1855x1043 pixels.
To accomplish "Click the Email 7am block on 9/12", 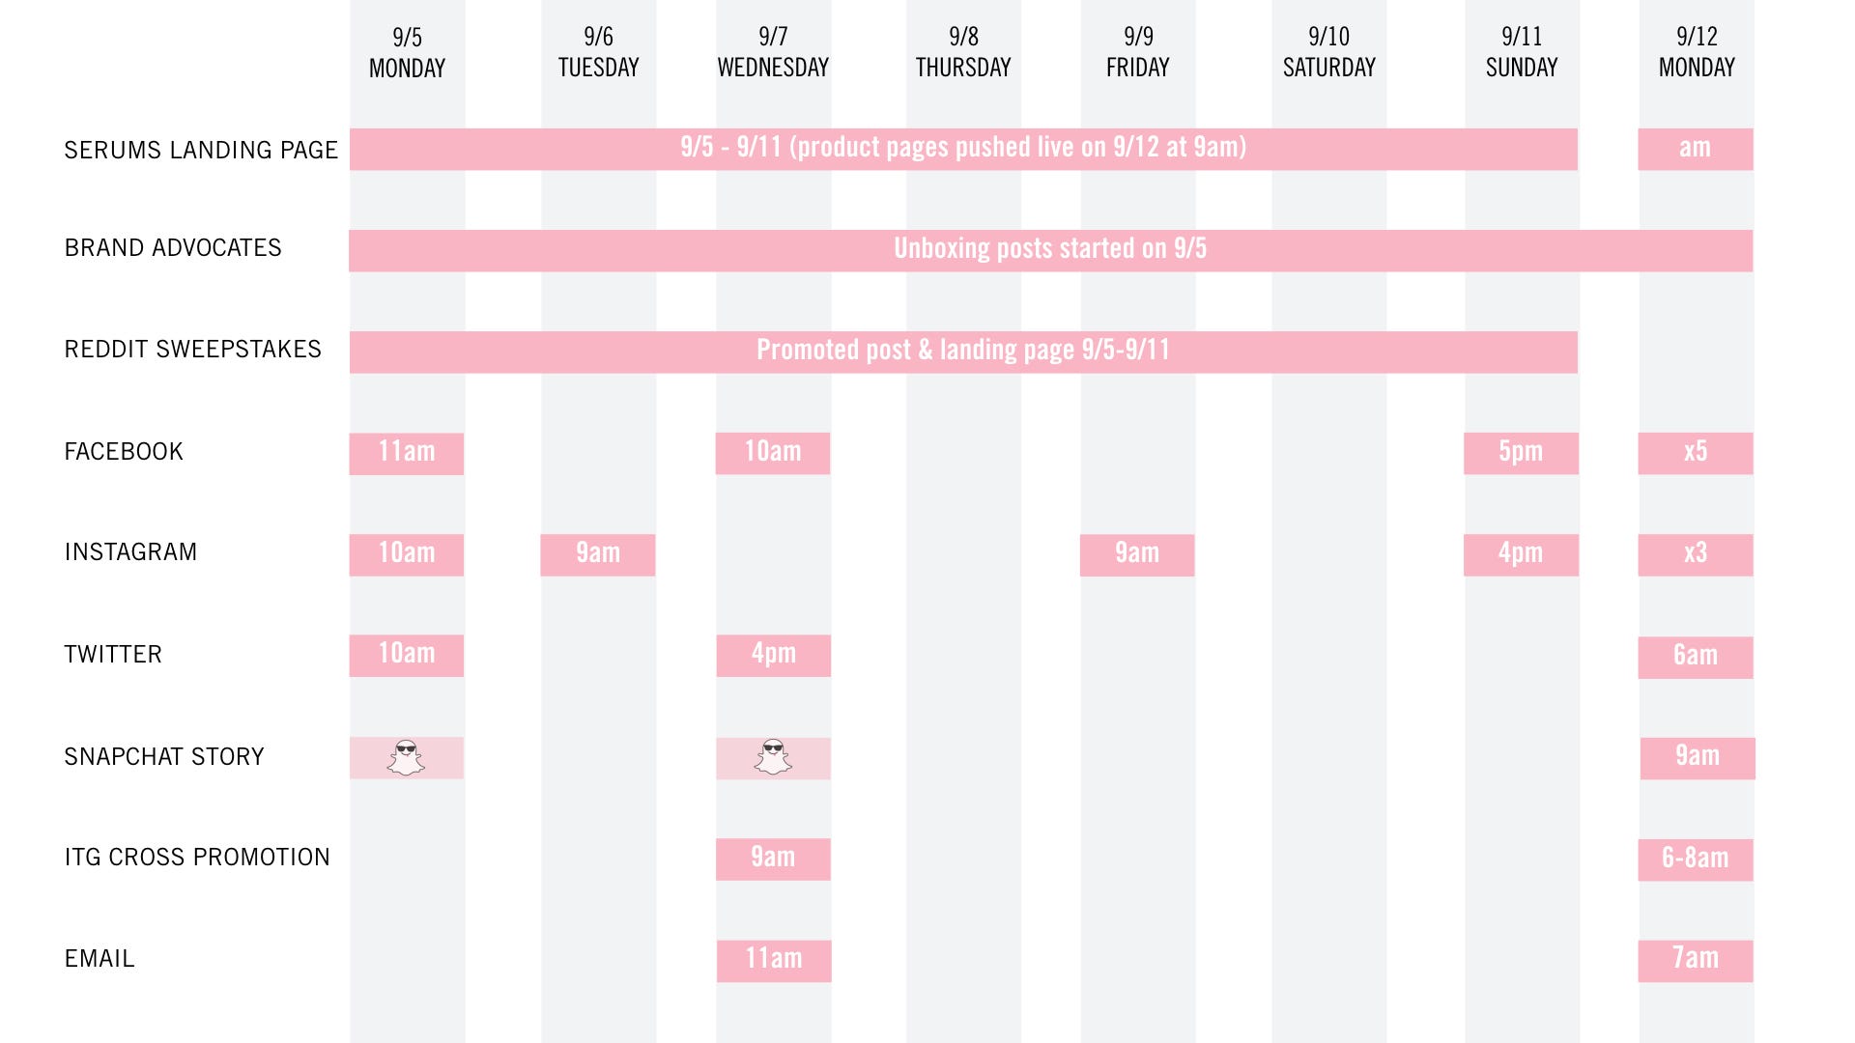I will point(1696,961).
